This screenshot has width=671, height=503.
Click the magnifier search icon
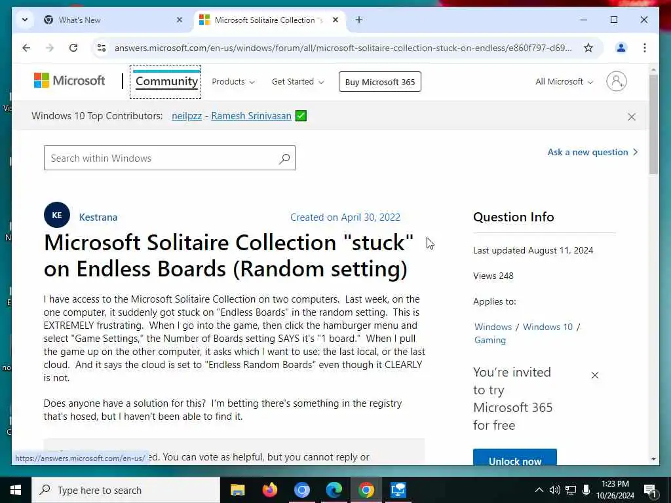pyautogui.click(x=284, y=158)
